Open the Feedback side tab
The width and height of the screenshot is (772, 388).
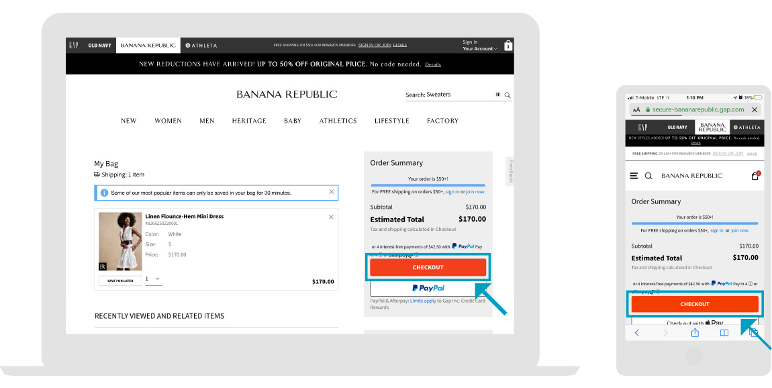[511, 171]
